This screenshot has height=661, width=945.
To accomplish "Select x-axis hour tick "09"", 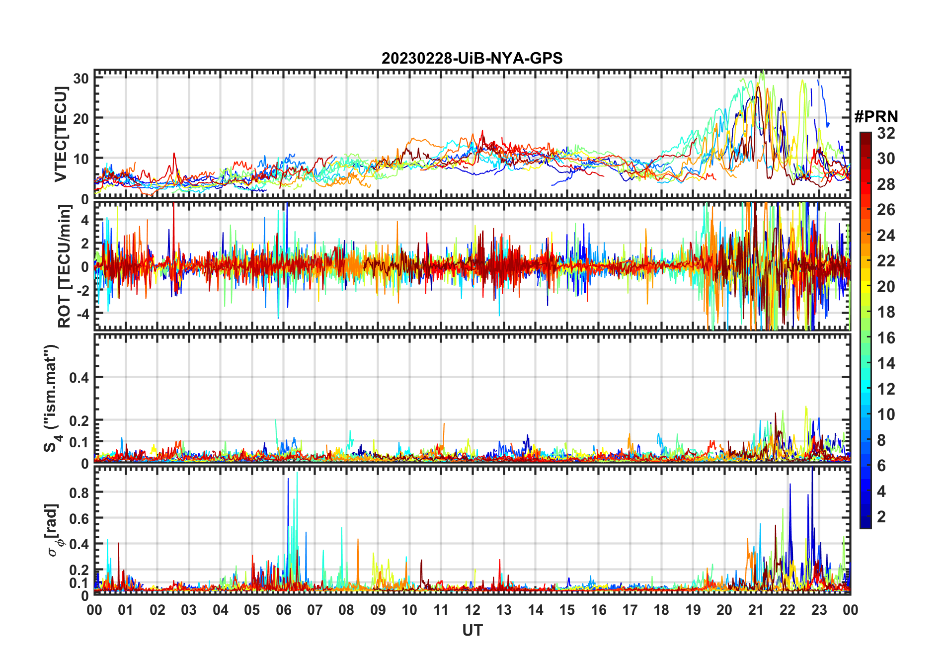I will click(378, 610).
